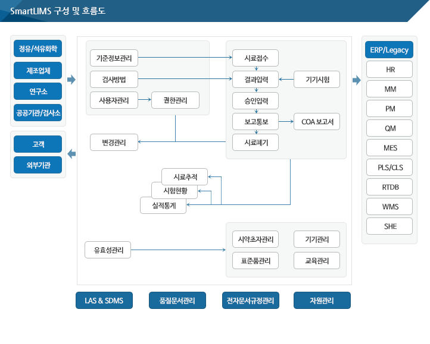This screenshot has width=430, height=344.
Task: Click the 시료접수 process box
Action: click(x=255, y=58)
